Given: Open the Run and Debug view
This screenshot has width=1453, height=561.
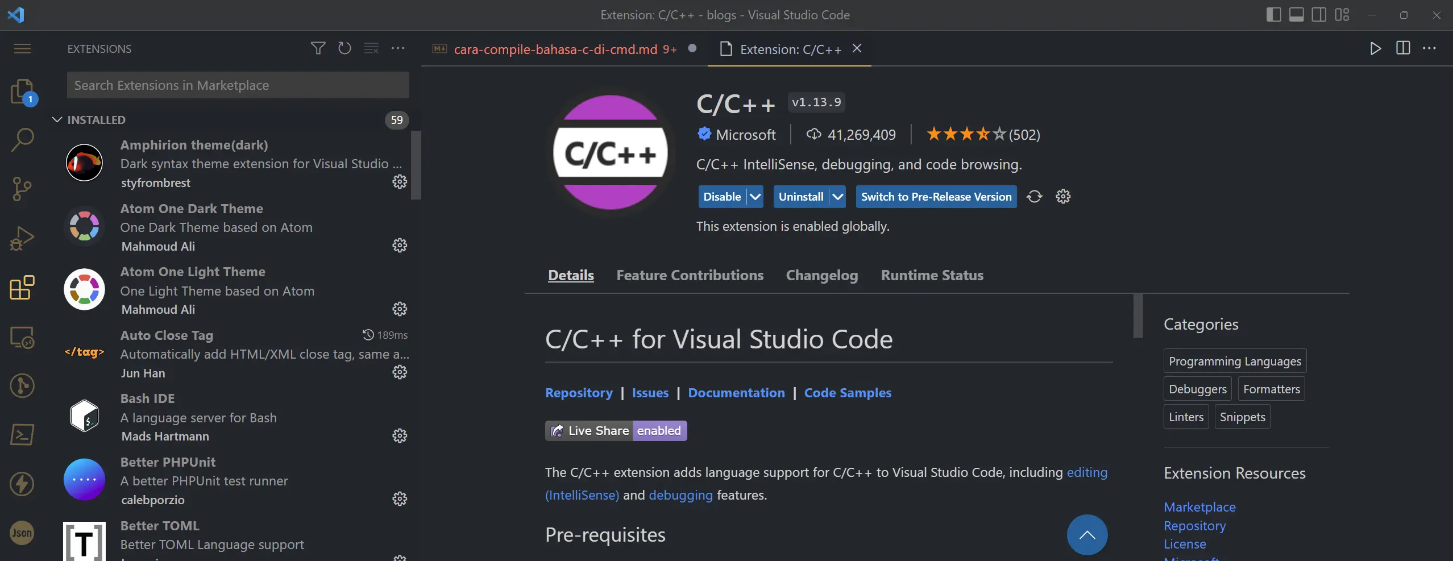Looking at the screenshot, I should pyautogui.click(x=22, y=238).
